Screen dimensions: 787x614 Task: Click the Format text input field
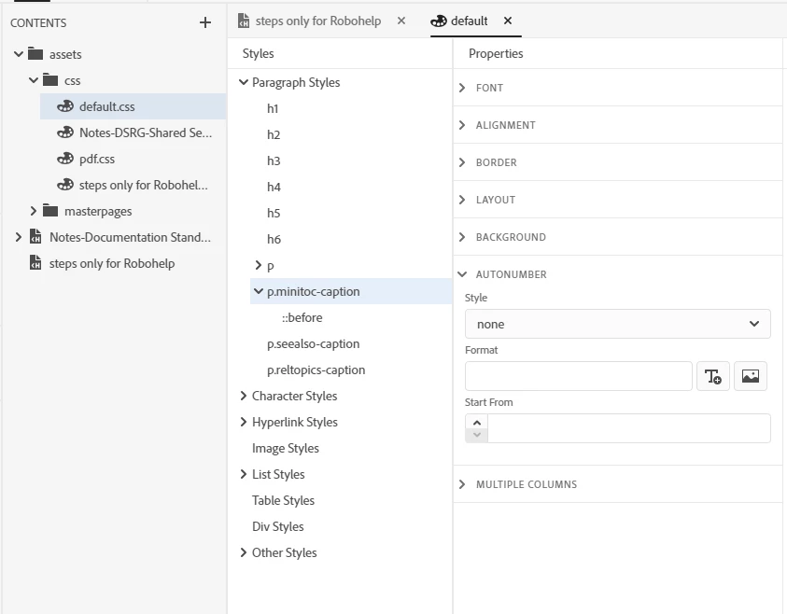click(x=578, y=376)
